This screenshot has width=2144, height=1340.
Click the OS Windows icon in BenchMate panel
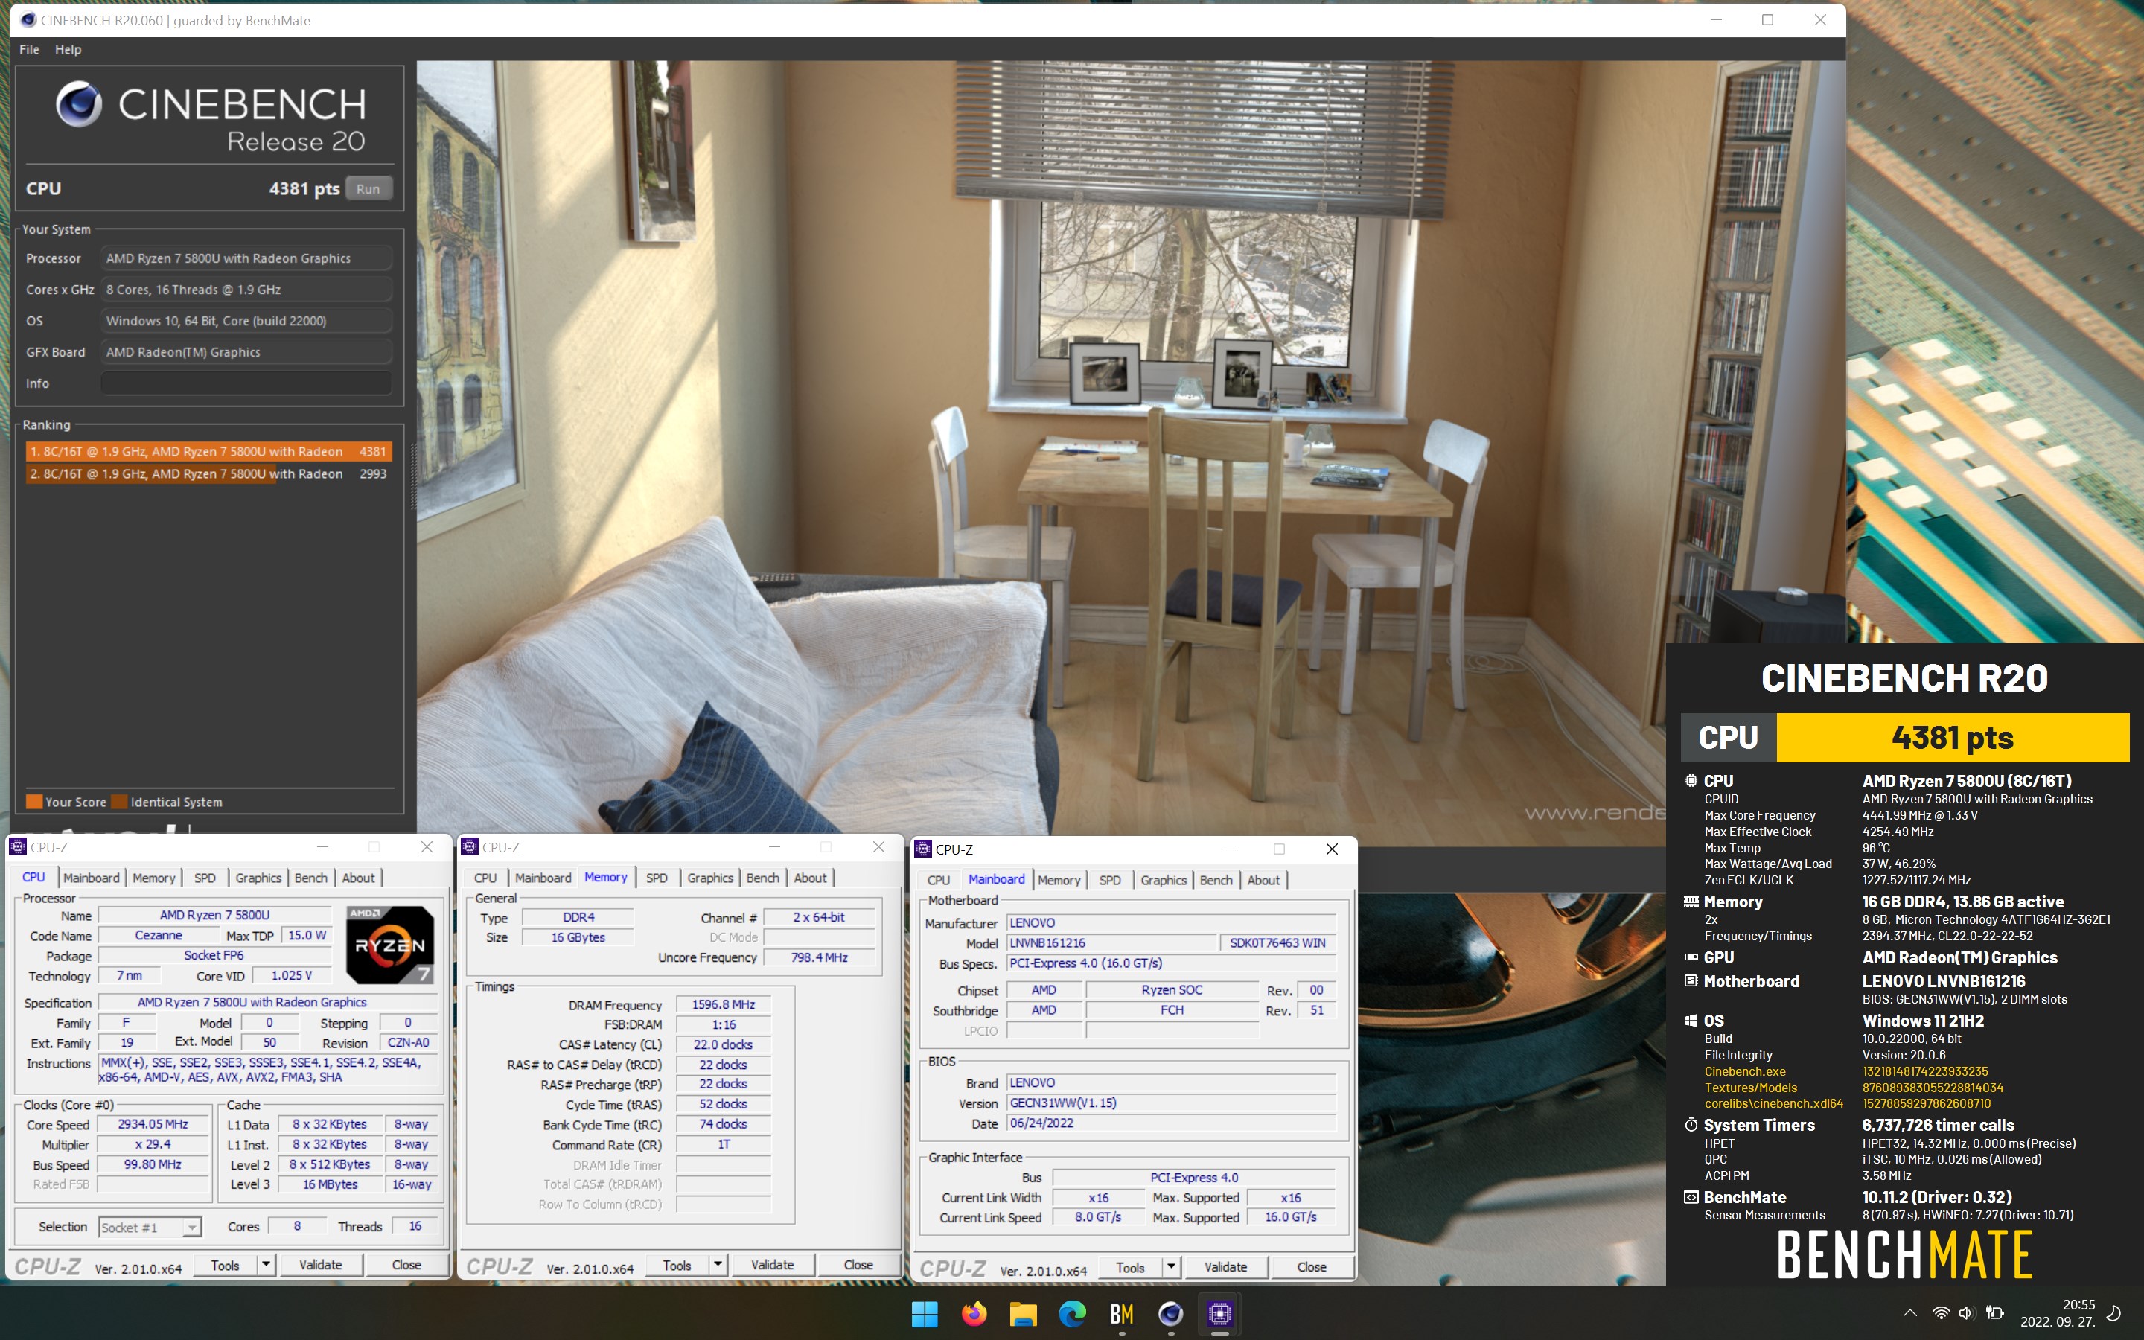[1691, 1021]
